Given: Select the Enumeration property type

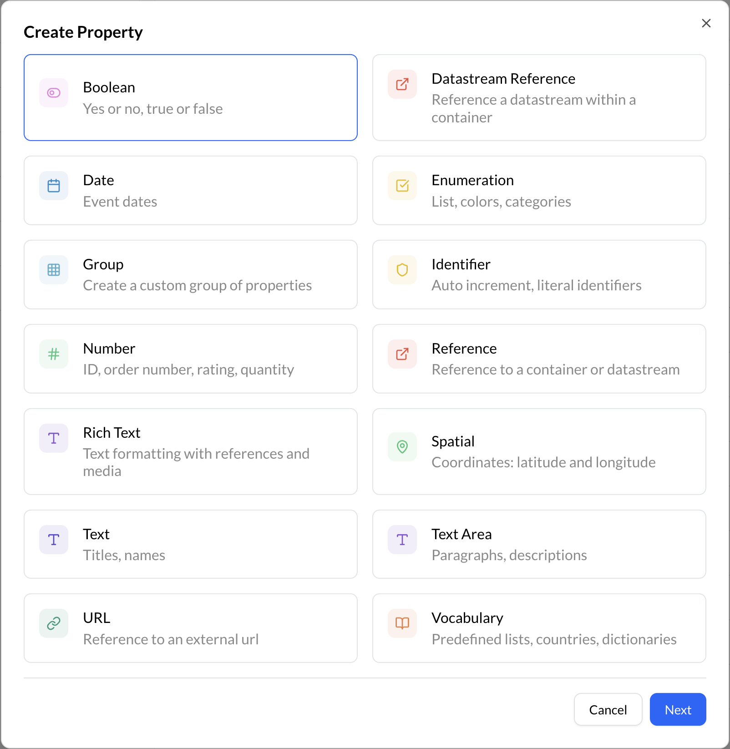Looking at the screenshot, I should click(x=539, y=190).
